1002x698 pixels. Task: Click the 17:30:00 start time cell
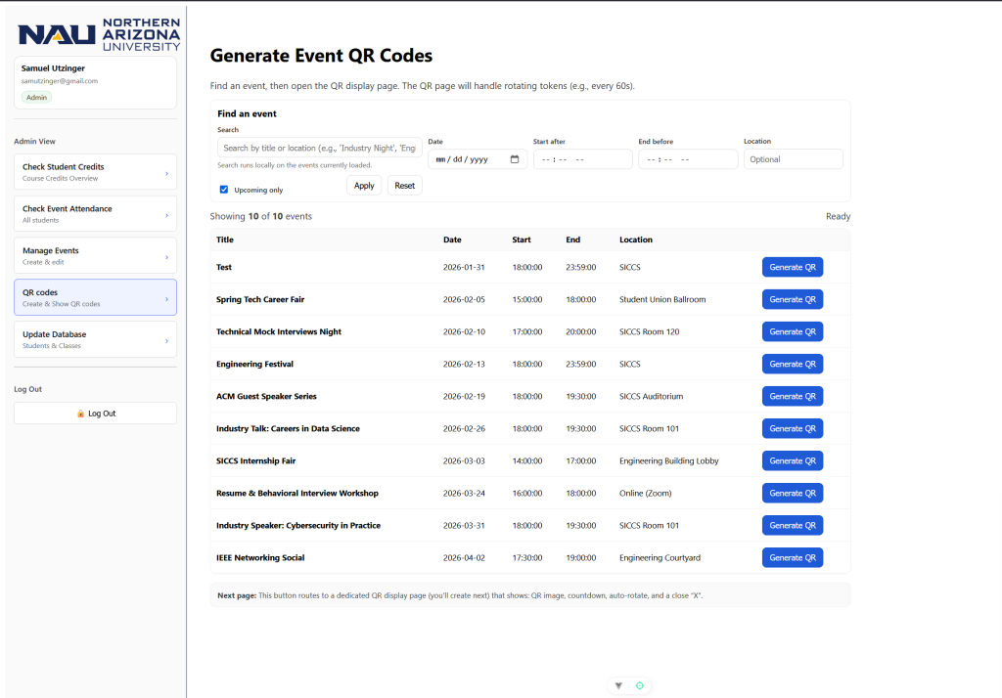[527, 557]
